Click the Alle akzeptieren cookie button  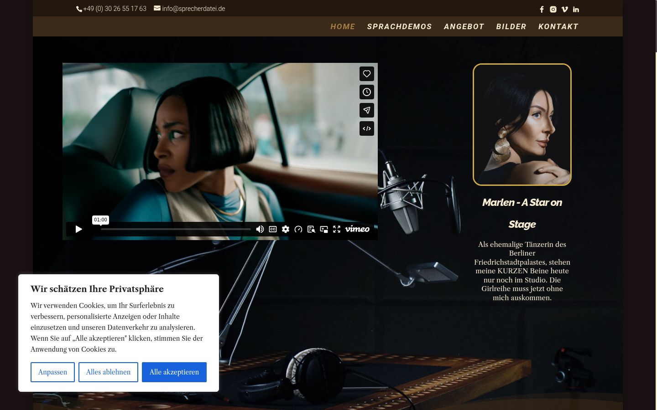[174, 372]
